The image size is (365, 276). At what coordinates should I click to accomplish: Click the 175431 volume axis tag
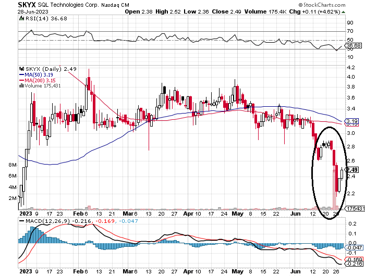click(355, 209)
